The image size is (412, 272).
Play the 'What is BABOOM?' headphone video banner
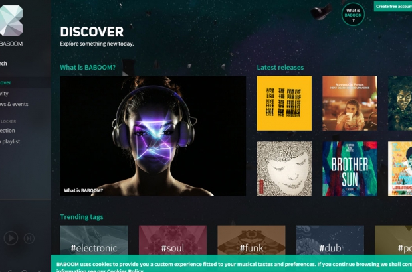(x=153, y=136)
